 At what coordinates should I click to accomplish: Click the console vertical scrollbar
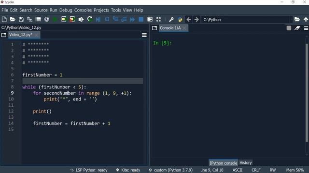point(307,92)
